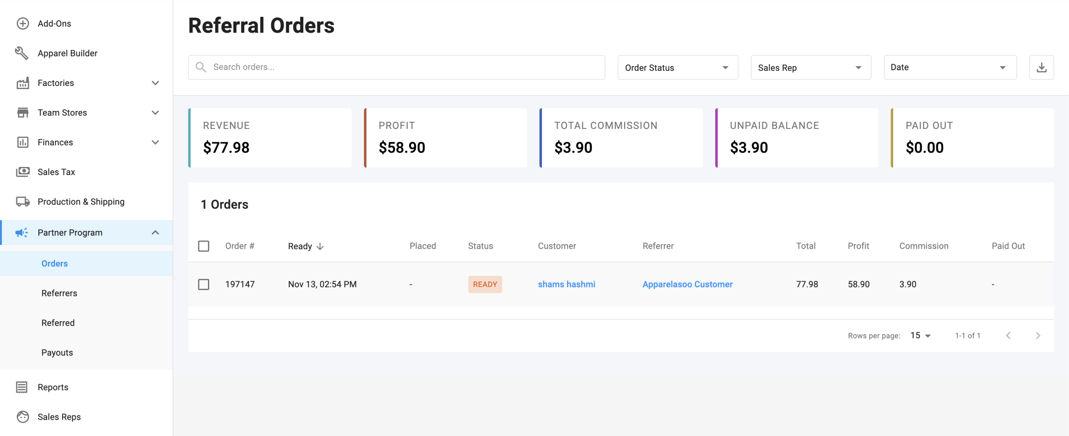Click the Add-Ons plus icon
This screenshot has height=436, width=1069.
click(x=23, y=23)
